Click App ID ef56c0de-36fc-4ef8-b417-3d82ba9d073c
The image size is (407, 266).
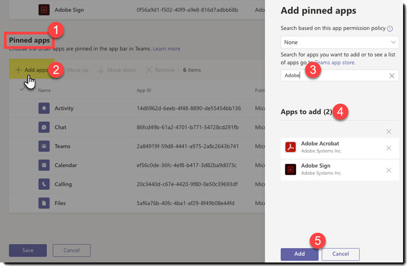tap(187, 165)
